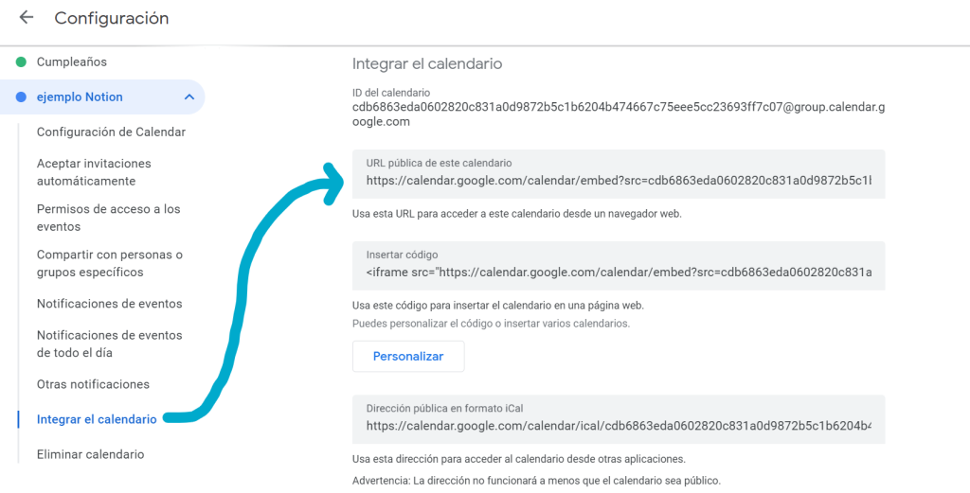This screenshot has width=970, height=493.
Task: Open Aceptar invitaciones automáticamente section
Action: (x=93, y=172)
